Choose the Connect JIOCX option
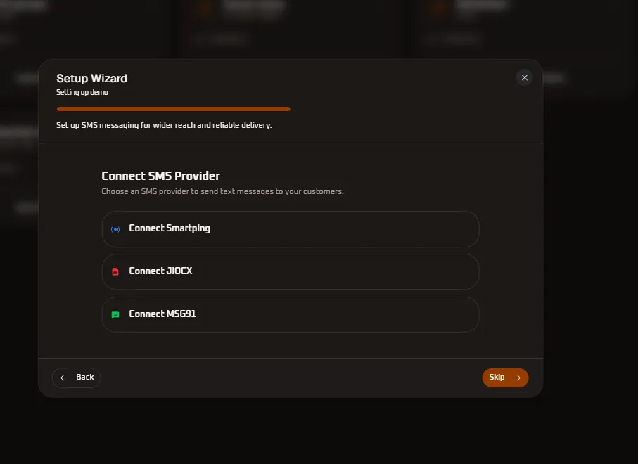Viewport: 638px width, 464px height. tap(291, 271)
